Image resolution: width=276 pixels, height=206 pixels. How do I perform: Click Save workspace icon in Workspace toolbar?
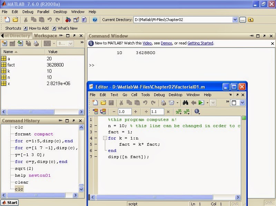point(28,43)
